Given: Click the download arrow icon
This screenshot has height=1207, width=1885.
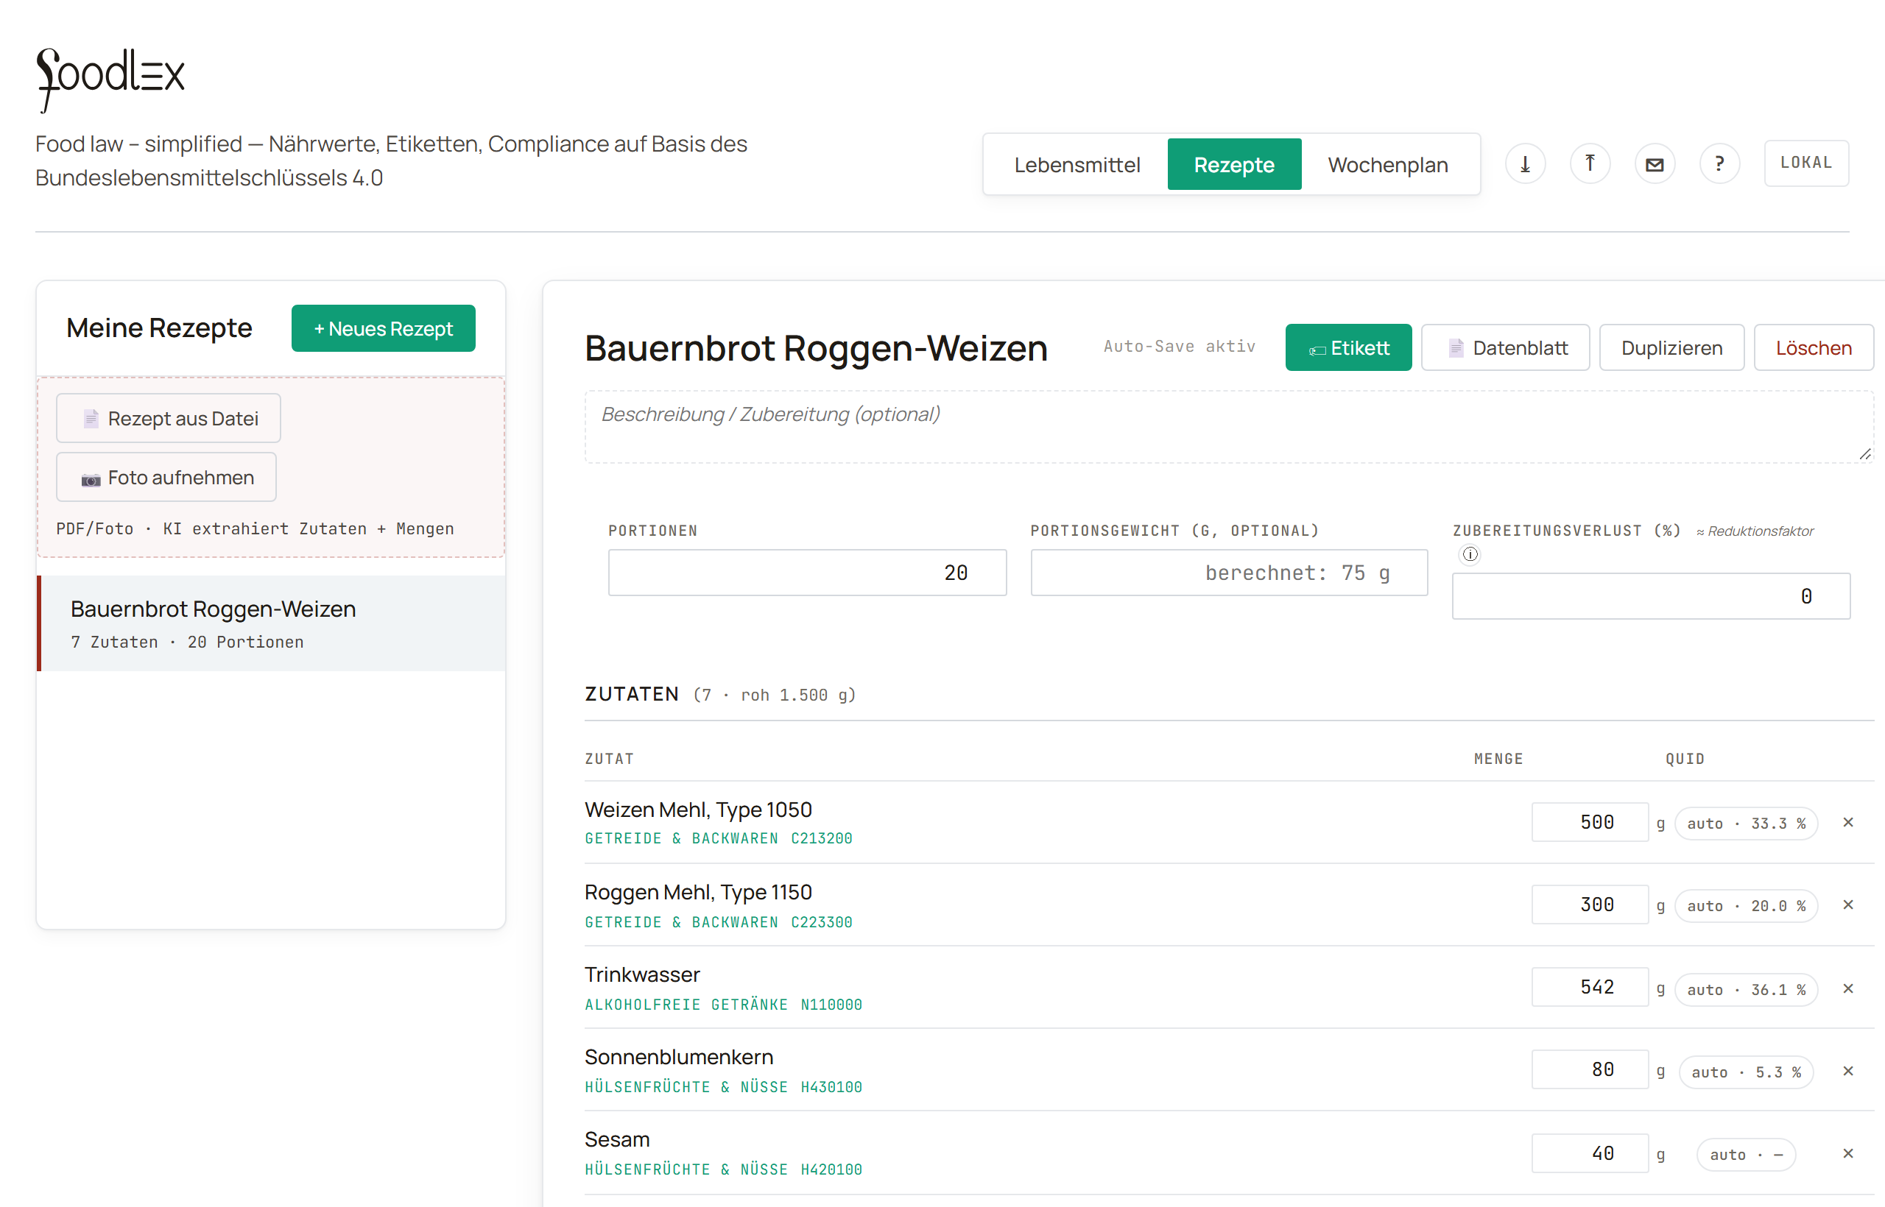Looking at the screenshot, I should [1525, 164].
